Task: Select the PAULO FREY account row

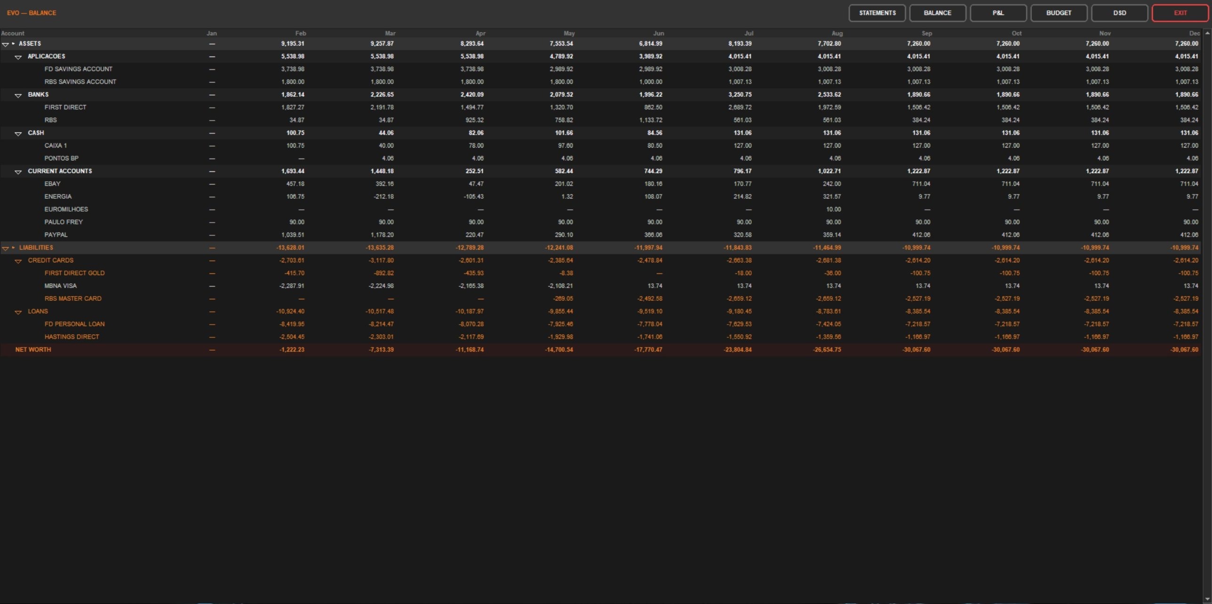Action: tap(600, 222)
